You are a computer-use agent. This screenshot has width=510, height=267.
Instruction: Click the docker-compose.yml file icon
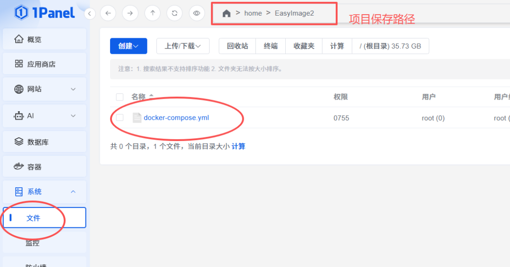137,118
